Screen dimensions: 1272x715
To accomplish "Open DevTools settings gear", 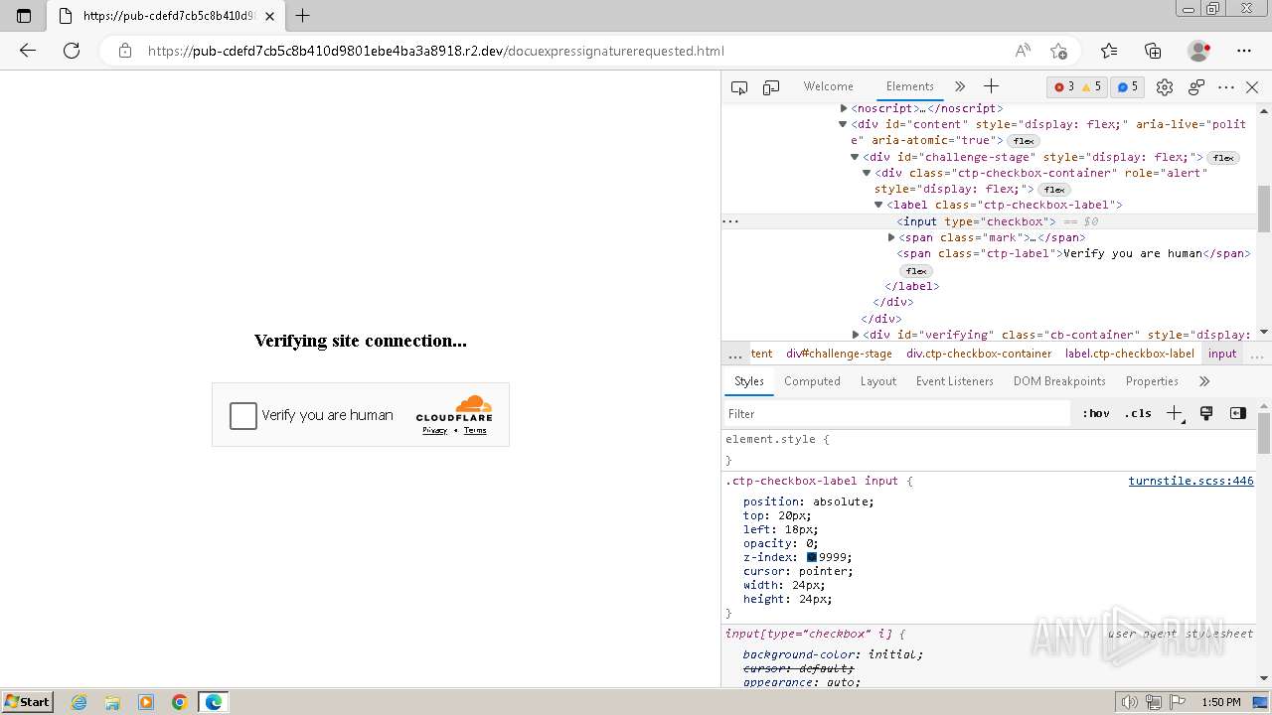I will 1165,87.
